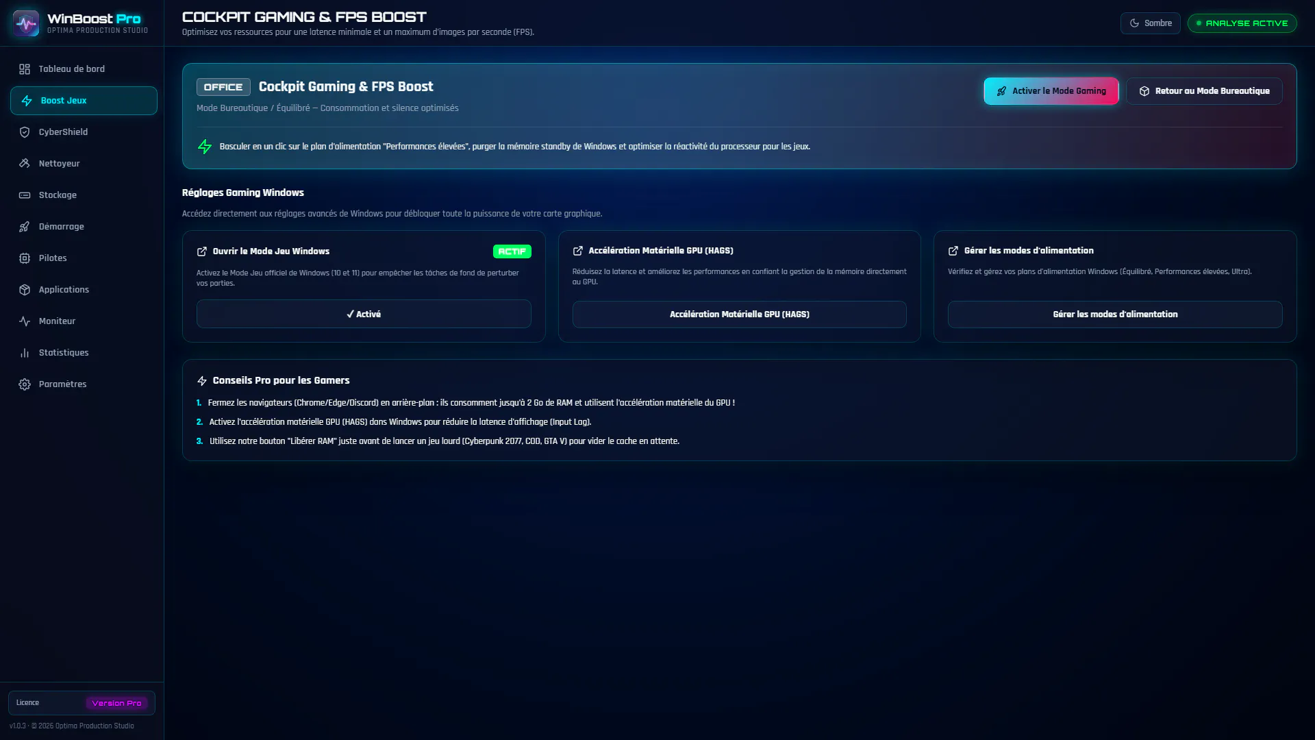The height and width of the screenshot is (740, 1315).
Task: Activate the Mode Gaming button
Action: [1051, 91]
